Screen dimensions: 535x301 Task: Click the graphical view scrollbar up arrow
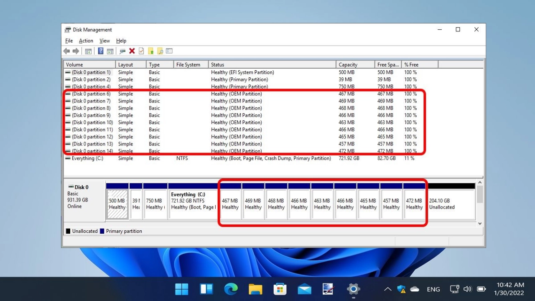click(x=480, y=183)
